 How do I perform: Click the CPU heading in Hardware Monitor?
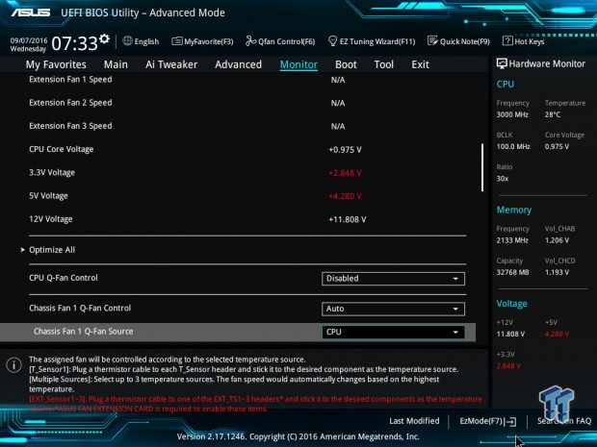tap(506, 84)
